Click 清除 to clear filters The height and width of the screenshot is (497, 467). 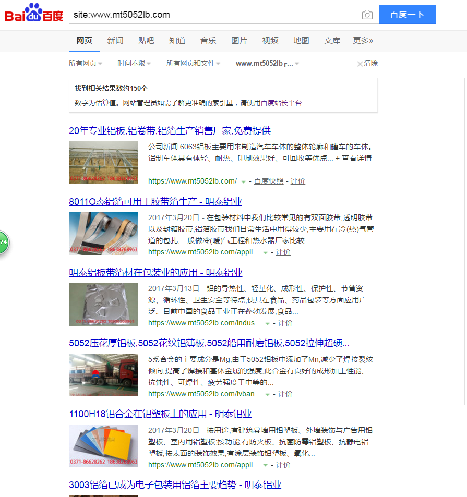[367, 64]
